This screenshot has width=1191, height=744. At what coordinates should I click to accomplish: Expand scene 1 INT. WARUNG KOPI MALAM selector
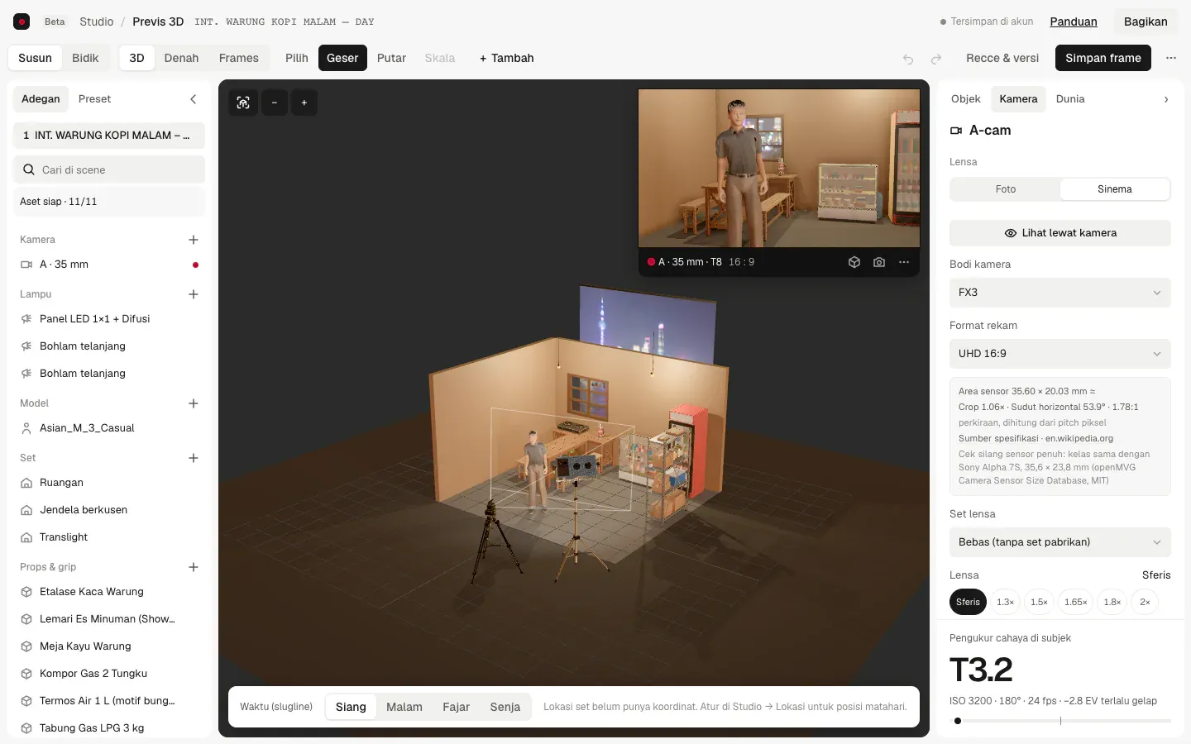coord(109,136)
